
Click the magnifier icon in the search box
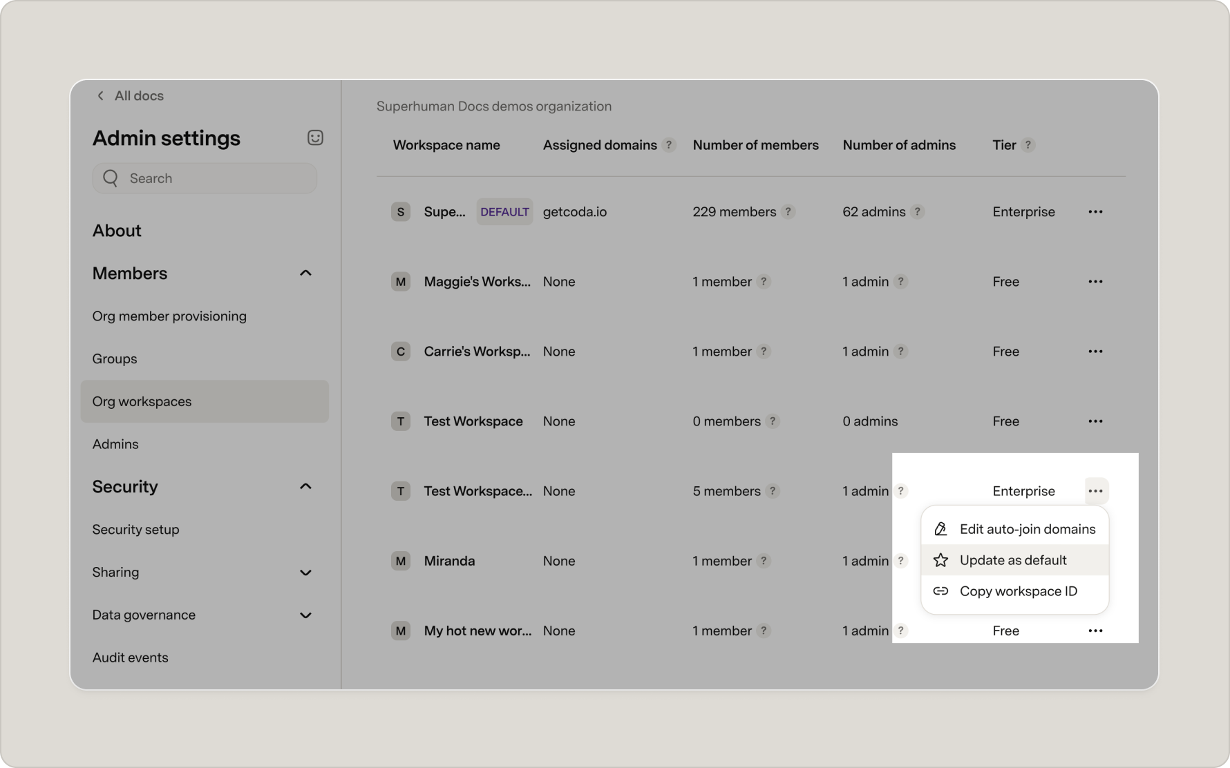(x=111, y=178)
